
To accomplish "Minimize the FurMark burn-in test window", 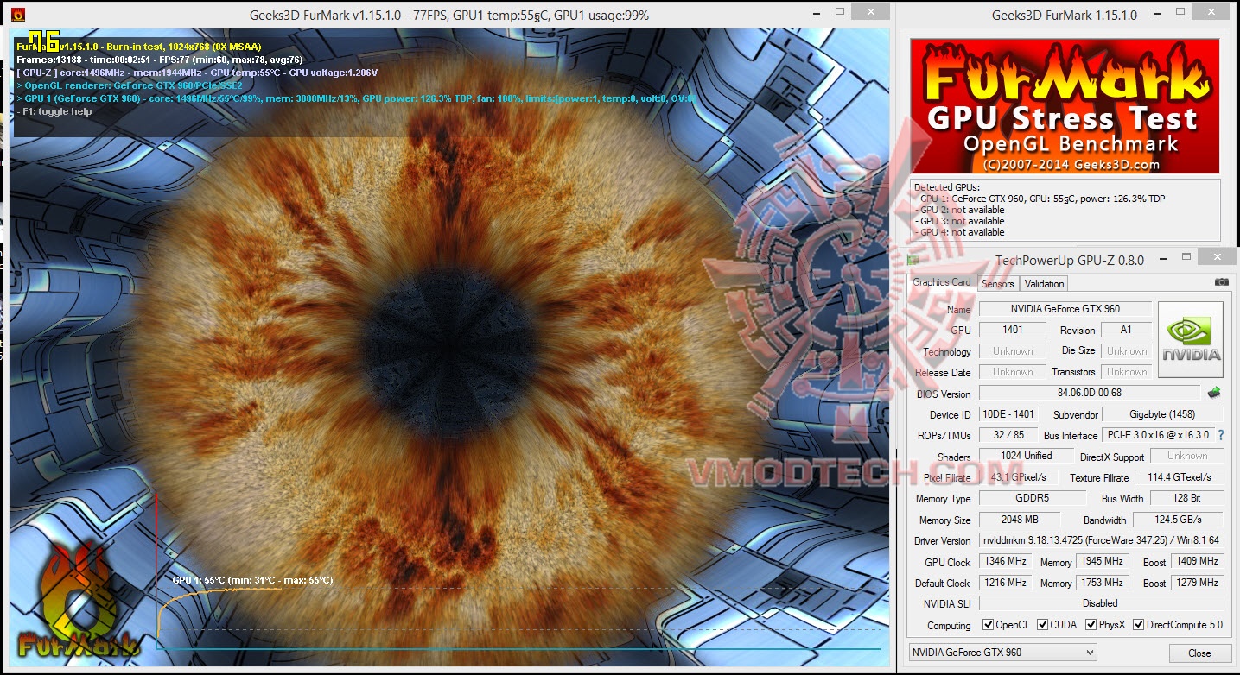I will pyautogui.click(x=817, y=12).
